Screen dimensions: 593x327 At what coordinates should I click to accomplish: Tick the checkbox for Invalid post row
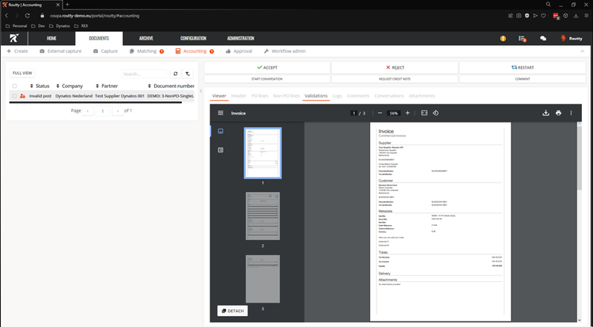pyautogui.click(x=14, y=96)
